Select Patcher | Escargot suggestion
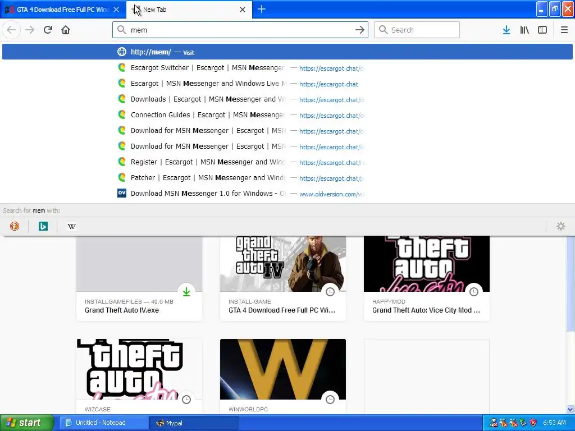 (287, 178)
